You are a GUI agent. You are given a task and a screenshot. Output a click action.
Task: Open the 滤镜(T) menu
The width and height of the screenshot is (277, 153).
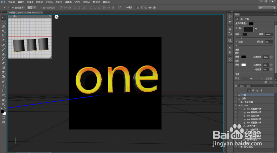[x=68, y=2]
